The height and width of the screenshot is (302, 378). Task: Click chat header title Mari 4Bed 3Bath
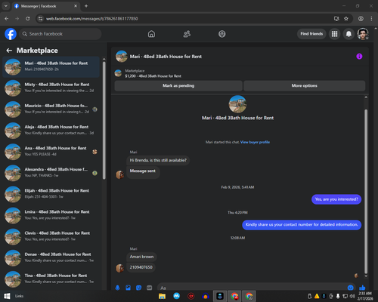tap(166, 57)
